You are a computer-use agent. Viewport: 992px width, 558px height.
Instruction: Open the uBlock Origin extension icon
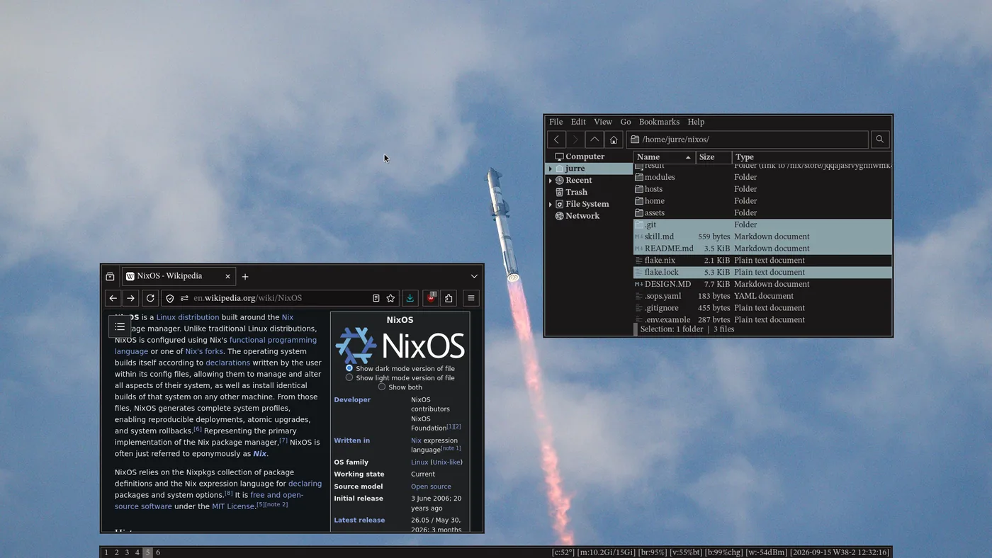pyautogui.click(x=431, y=298)
